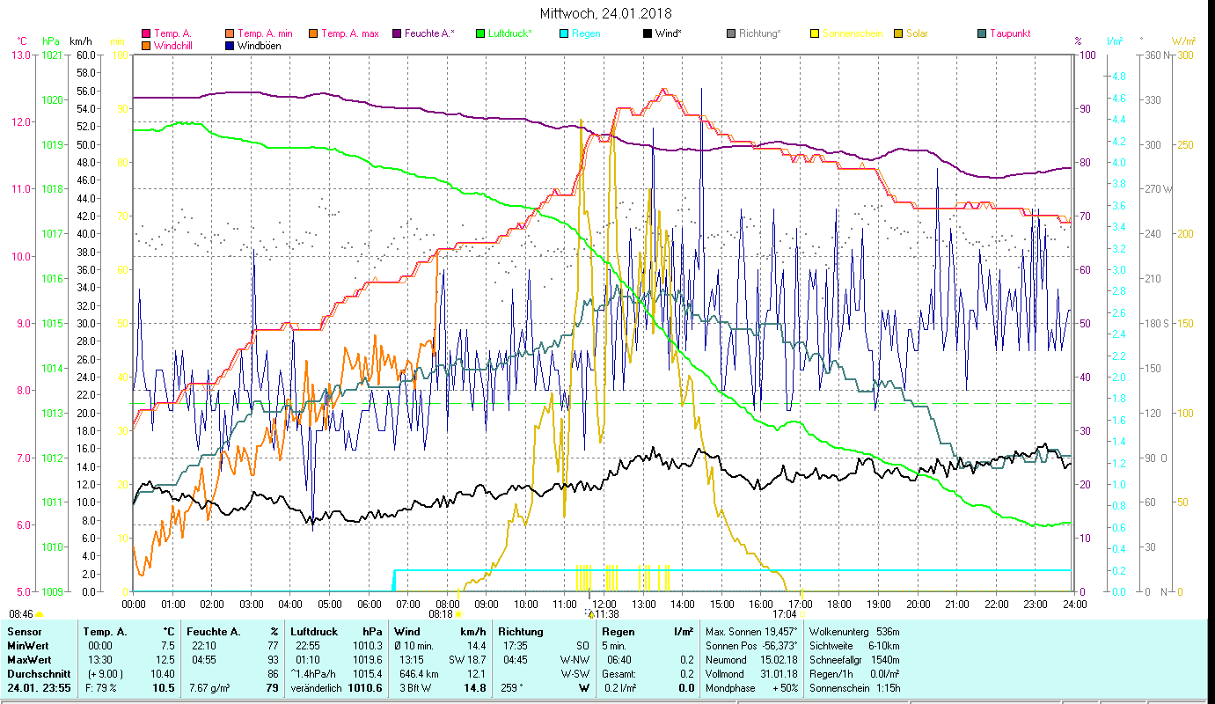This screenshot has height=704, width=1215.
Task: Select the 'Sonnenschein' legend label
Action: tap(852, 34)
